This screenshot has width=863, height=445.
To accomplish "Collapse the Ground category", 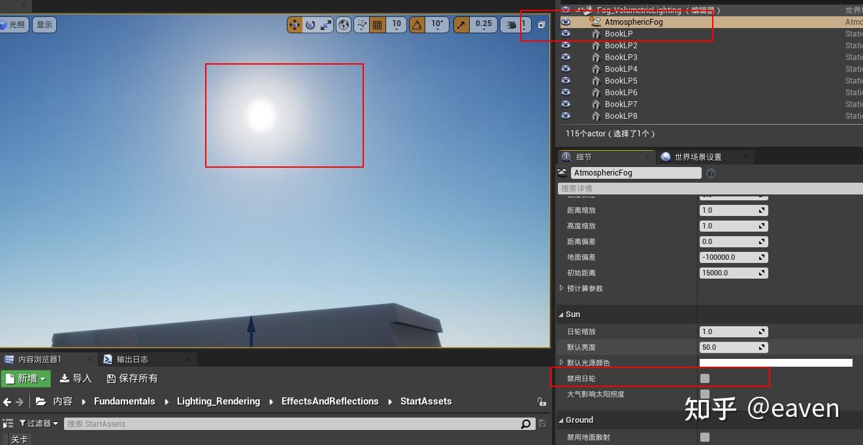I will click(x=561, y=420).
